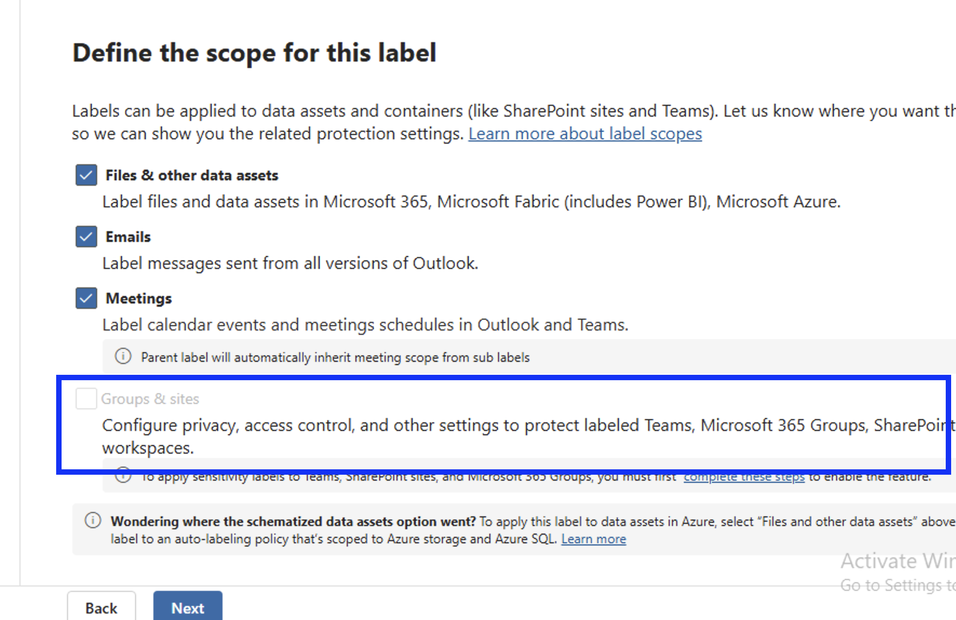Click the info icon on the Groups & sites warning
This screenshot has height=620, width=956.
click(x=123, y=476)
